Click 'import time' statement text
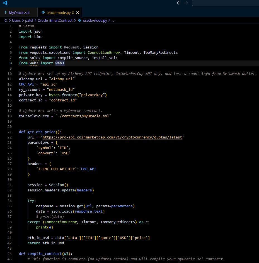The width and height of the screenshot is (259, 263). click(x=31, y=36)
